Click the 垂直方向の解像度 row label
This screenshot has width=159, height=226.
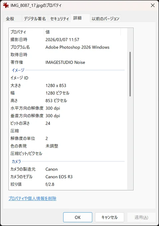tap(27, 116)
